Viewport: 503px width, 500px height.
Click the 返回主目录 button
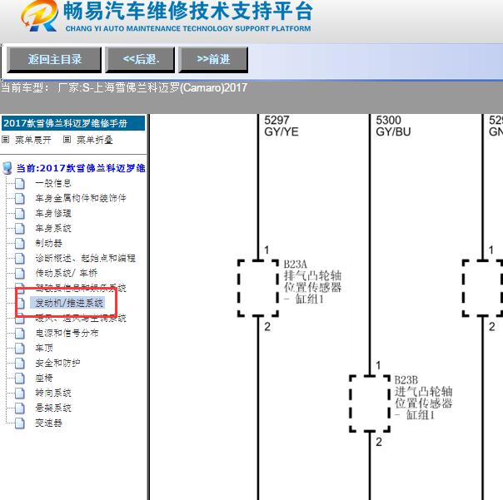[x=54, y=59]
